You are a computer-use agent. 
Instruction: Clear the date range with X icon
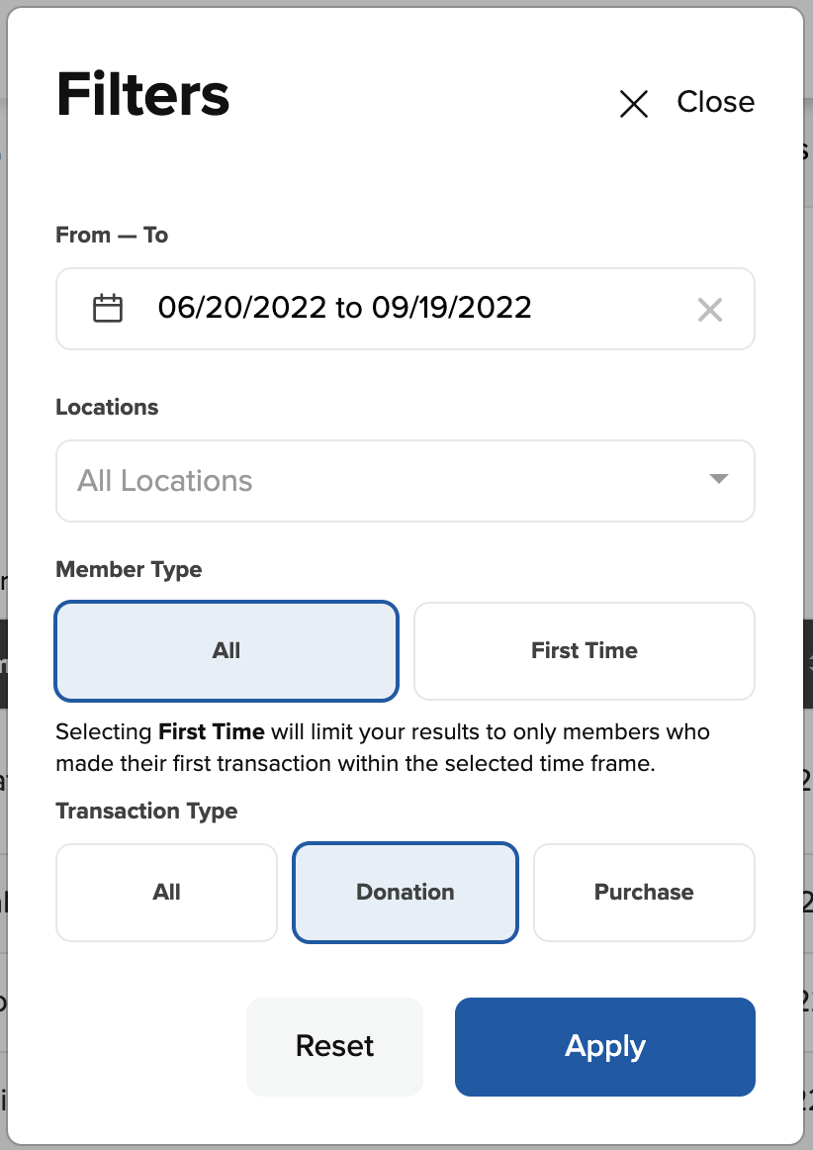[709, 310]
